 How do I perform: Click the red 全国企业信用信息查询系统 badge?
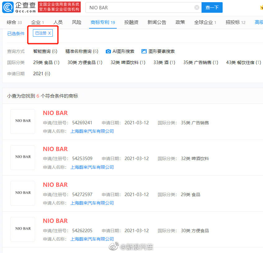point(59,7)
